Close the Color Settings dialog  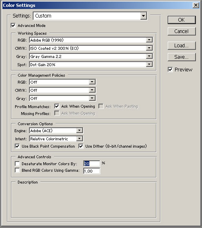[196, 5]
